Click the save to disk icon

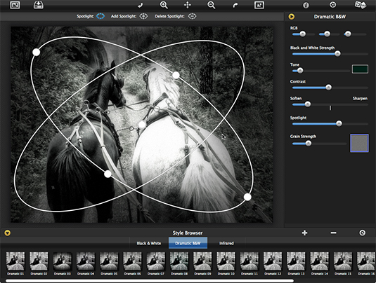(x=39, y=5)
